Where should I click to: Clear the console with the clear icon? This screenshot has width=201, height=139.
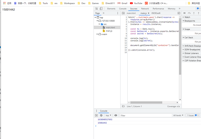point(101,115)
